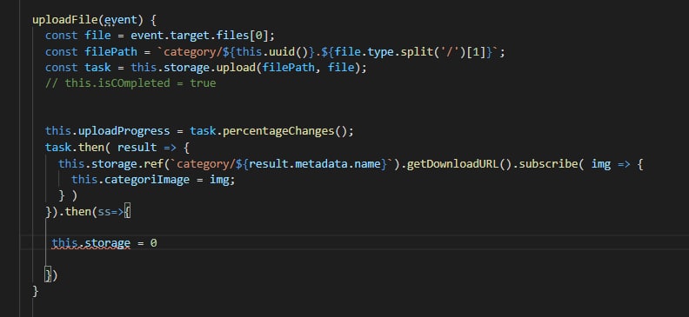This screenshot has height=317, width=689.
Task: Click task.then at line start
Action: 74,148
